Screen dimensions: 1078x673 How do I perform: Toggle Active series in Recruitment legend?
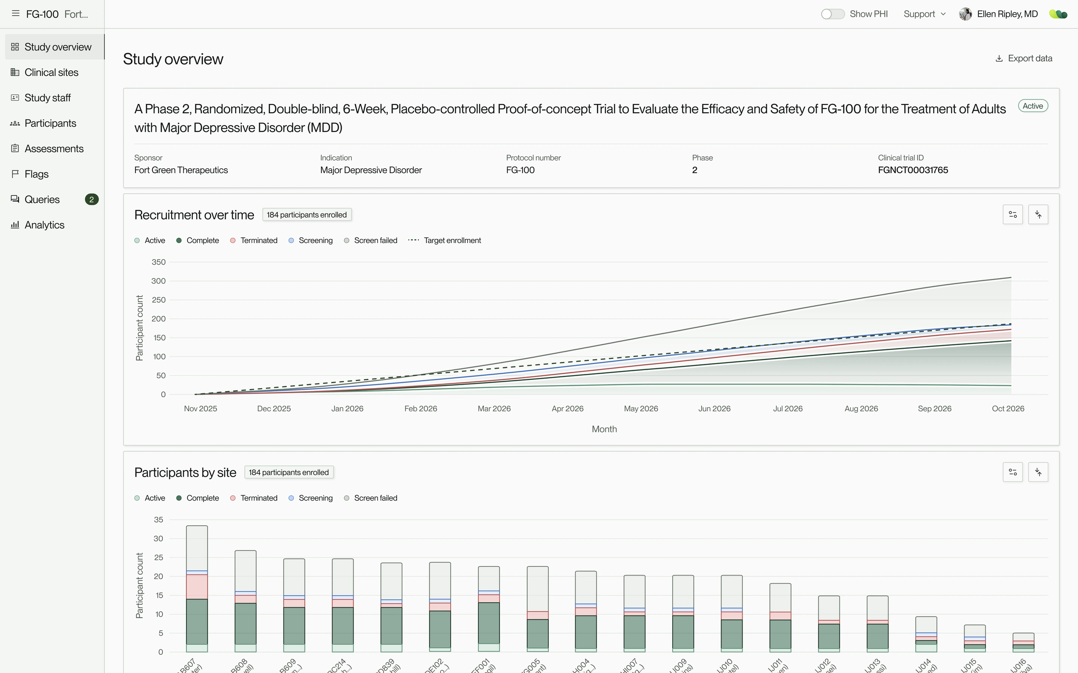tap(150, 240)
